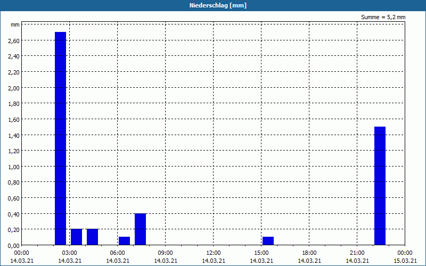Click the second 0,20 mm bar before 06:00

tap(92, 237)
